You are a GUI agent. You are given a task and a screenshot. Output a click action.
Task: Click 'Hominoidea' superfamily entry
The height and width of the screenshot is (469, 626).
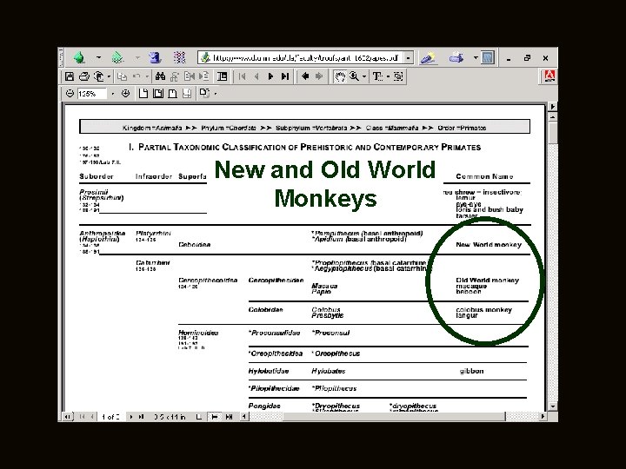(x=198, y=333)
